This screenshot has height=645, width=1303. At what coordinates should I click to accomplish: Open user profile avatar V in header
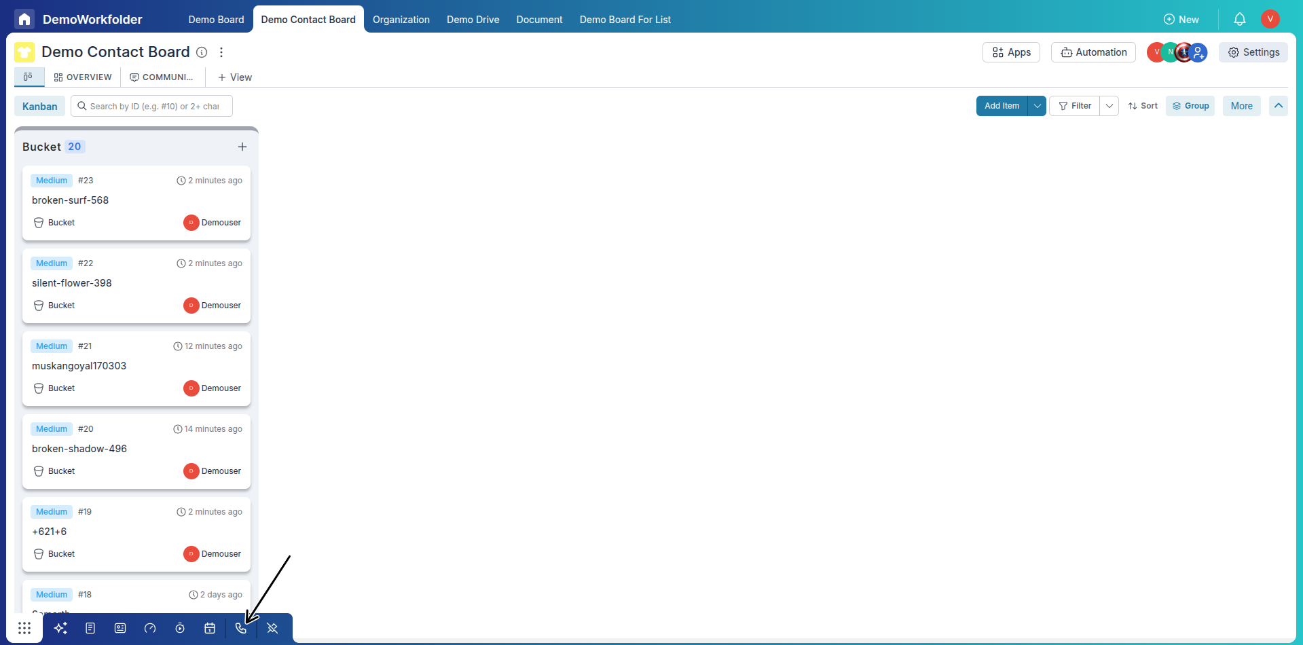tap(1270, 19)
